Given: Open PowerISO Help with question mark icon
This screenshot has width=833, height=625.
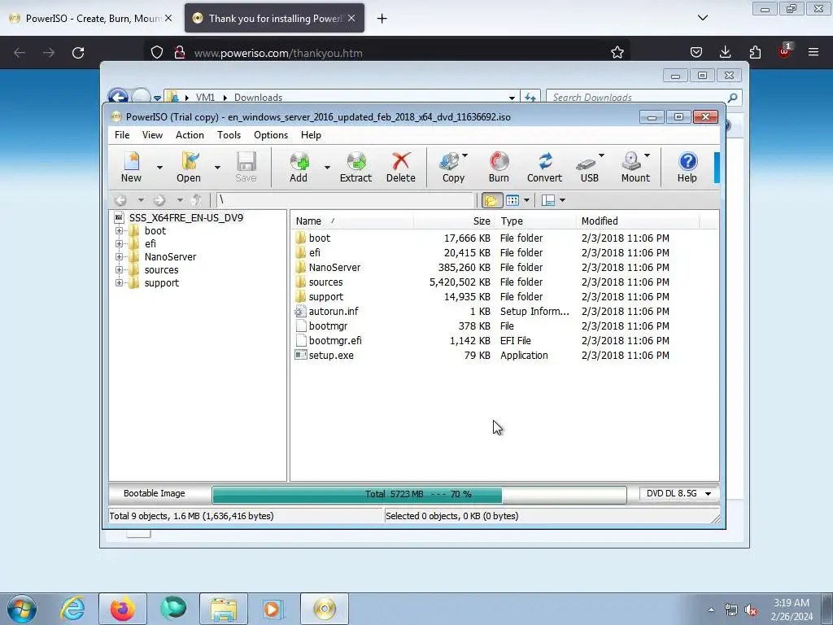Looking at the screenshot, I should 687,162.
